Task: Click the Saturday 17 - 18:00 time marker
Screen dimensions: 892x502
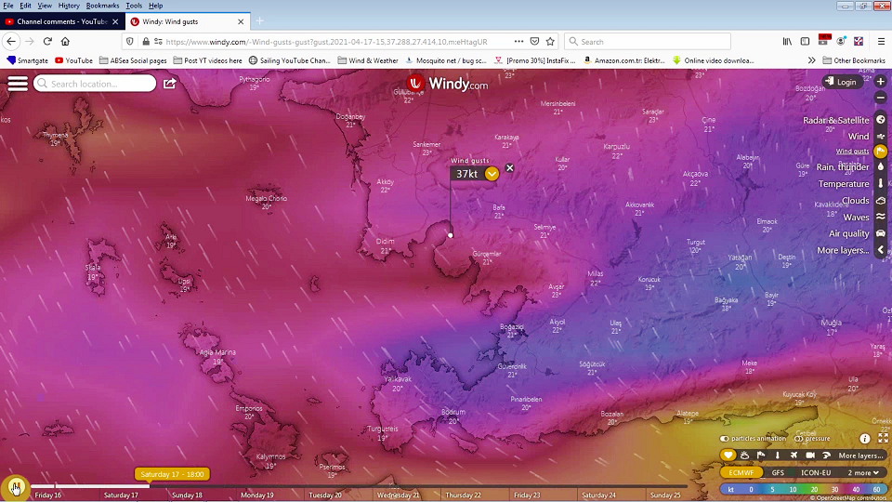Action: point(172,474)
